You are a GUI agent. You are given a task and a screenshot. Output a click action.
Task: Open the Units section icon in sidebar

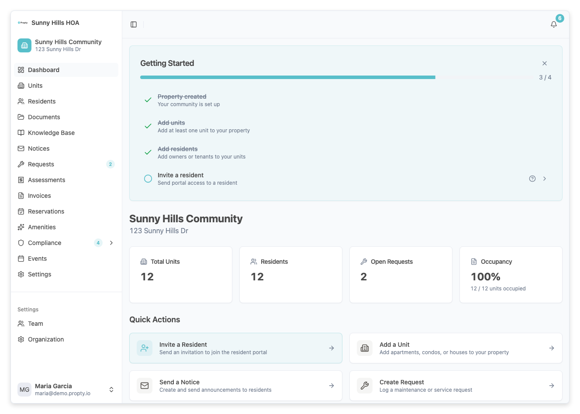tap(21, 85)
